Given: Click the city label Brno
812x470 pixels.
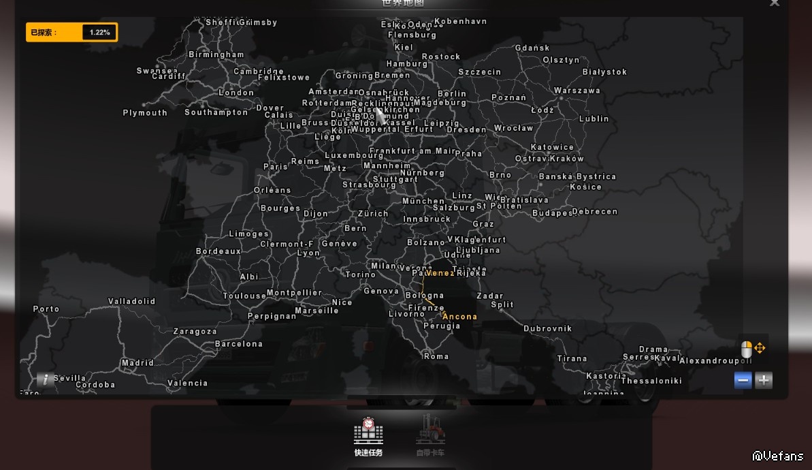Looking at the screenshot, I should tap(500, 174).
